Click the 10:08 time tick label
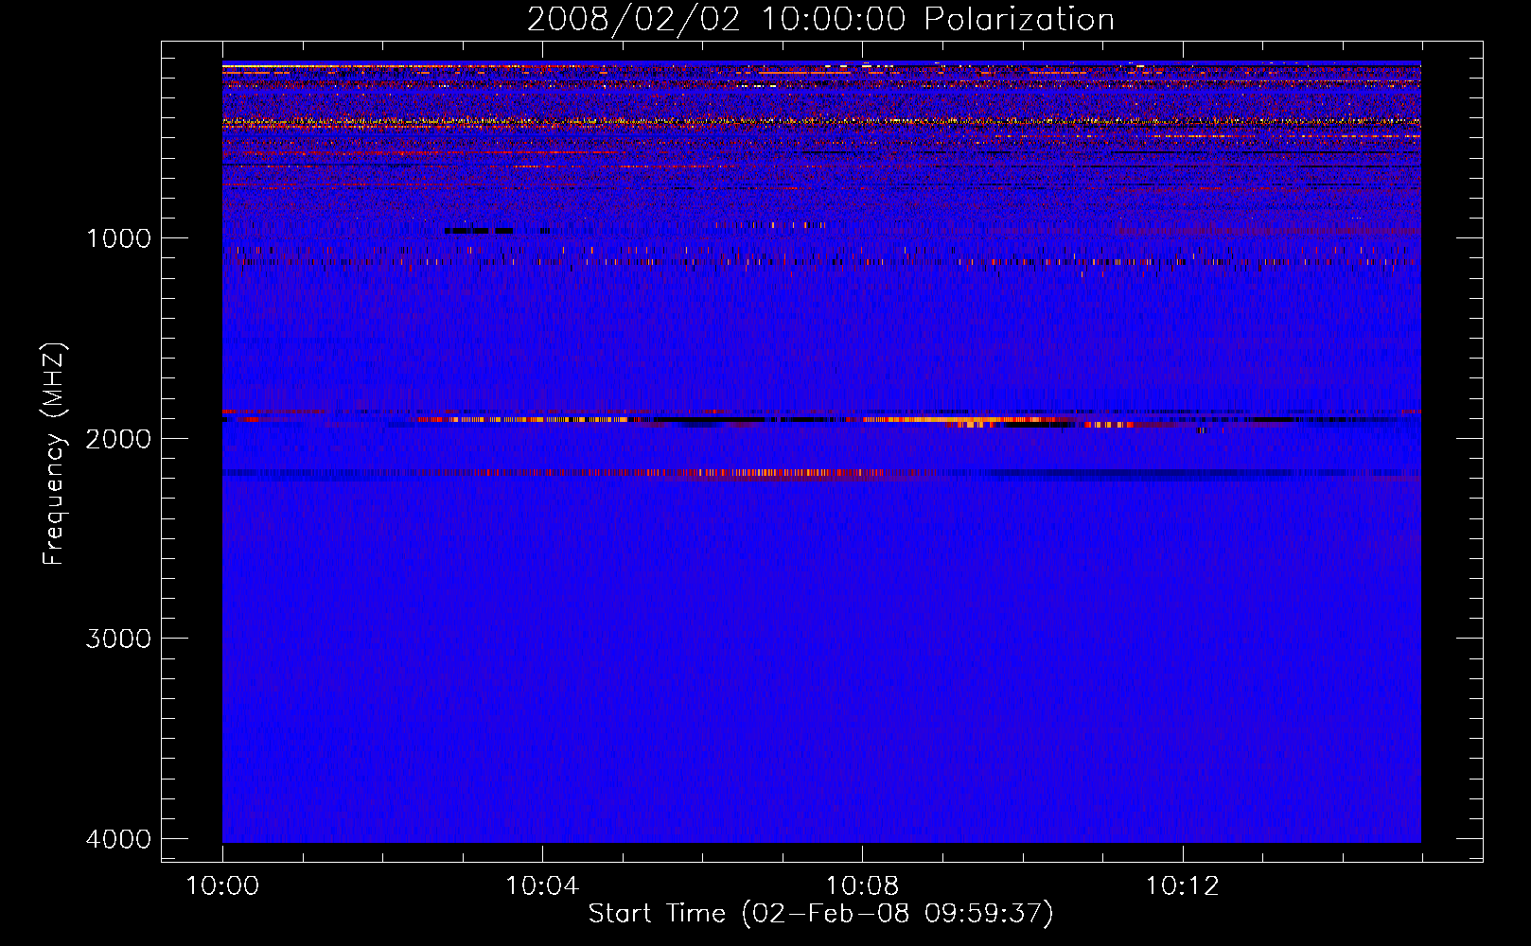1531x946 pixels. click(x=862, y=886)
